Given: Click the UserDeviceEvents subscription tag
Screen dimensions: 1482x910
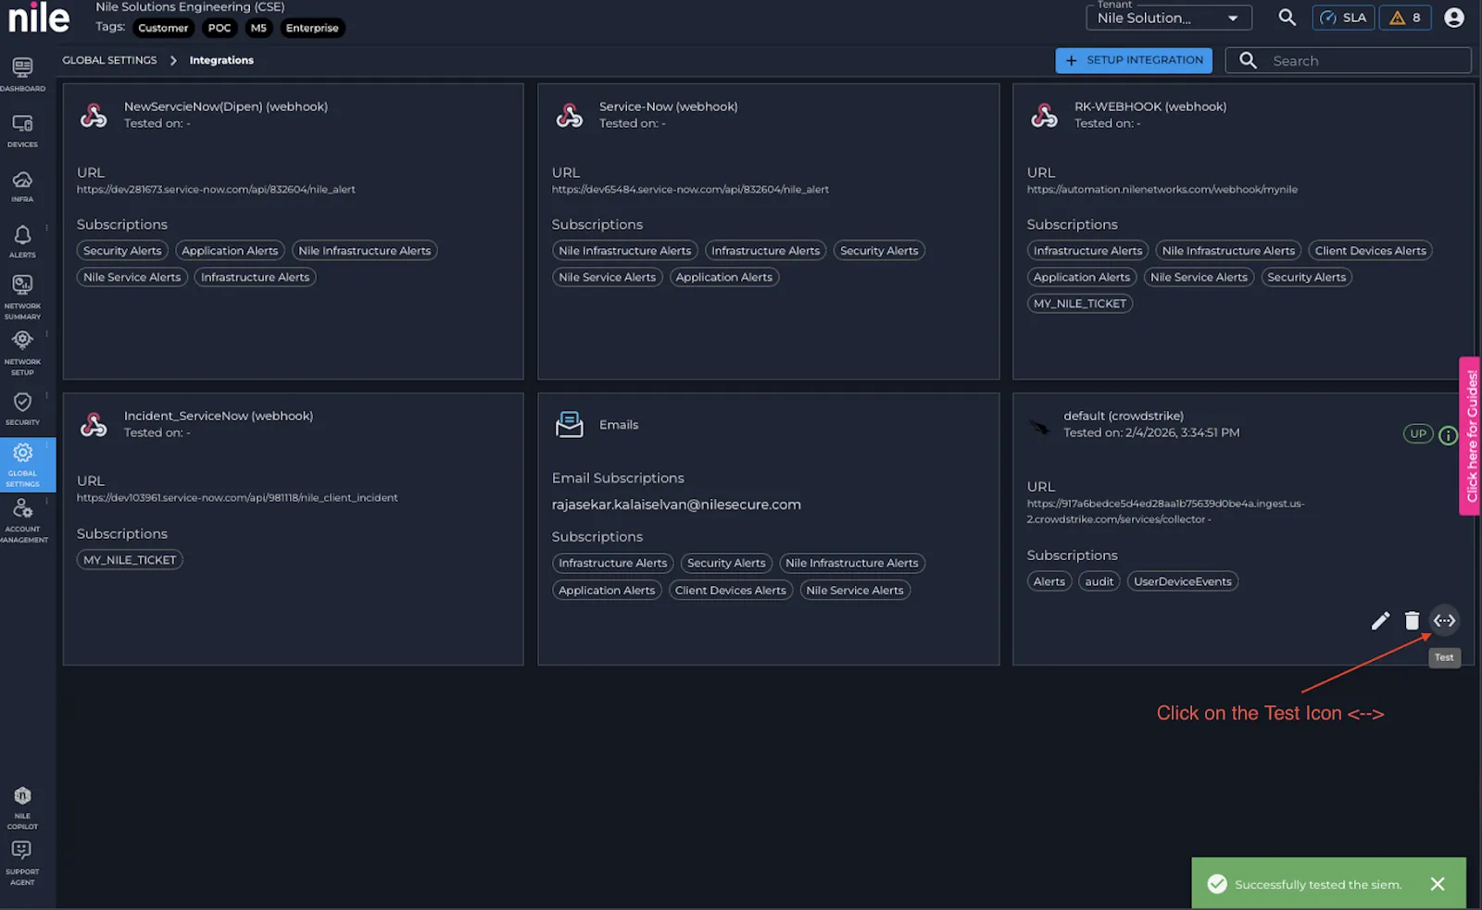Looking at the screenshot, I should [x=1183, y=581].
